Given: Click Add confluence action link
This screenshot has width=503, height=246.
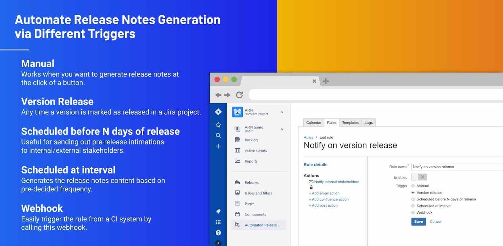Looking at the screenshot, I should [329, 200].
